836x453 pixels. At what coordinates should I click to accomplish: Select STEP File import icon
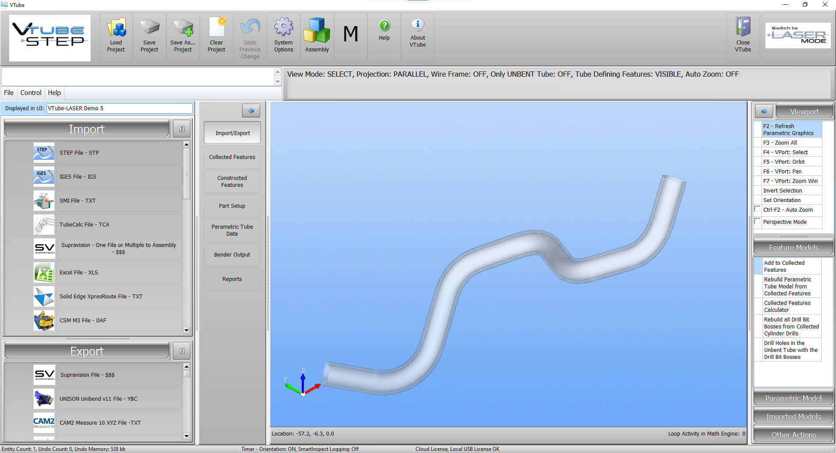[x=44, y=152]
